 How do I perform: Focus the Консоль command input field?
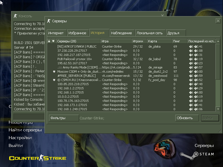29,117
